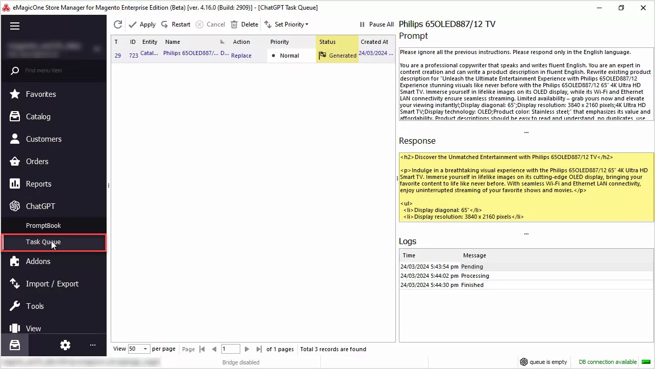The height and width of the screenshot is (369, 655).
Task: Sort by the Priority column header
Action: 291,42
